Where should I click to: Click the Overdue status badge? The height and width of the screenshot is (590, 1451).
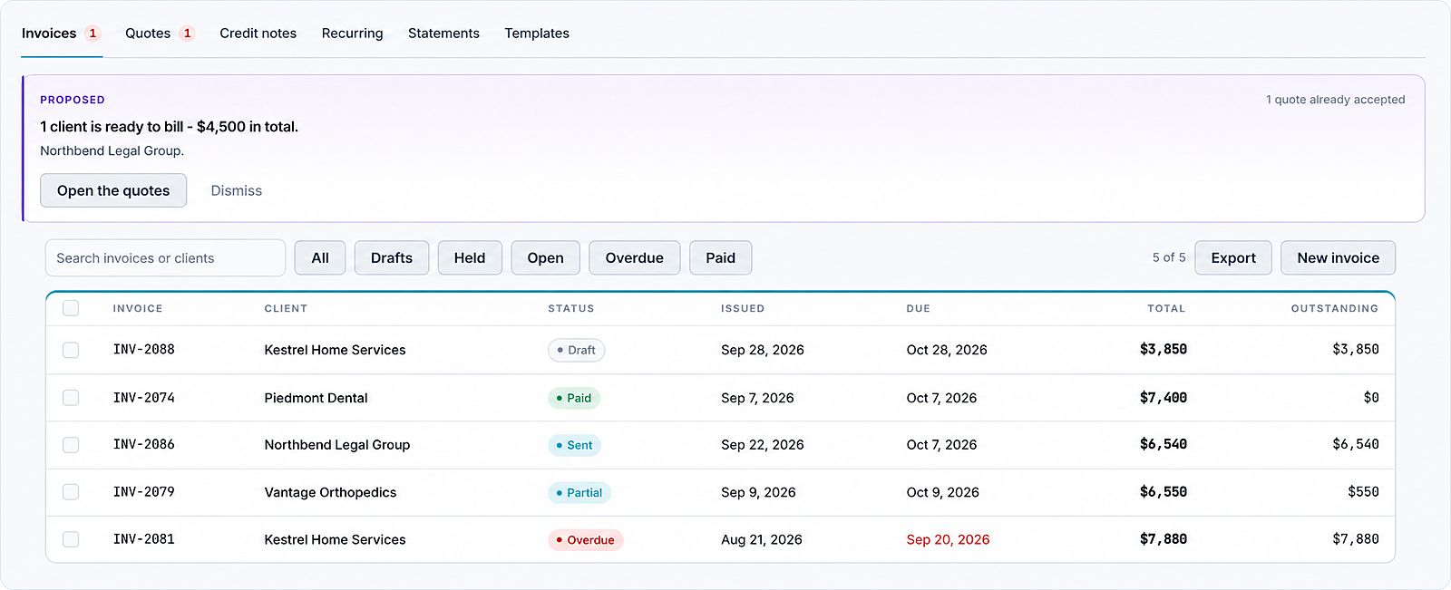[x=586, y=539]
